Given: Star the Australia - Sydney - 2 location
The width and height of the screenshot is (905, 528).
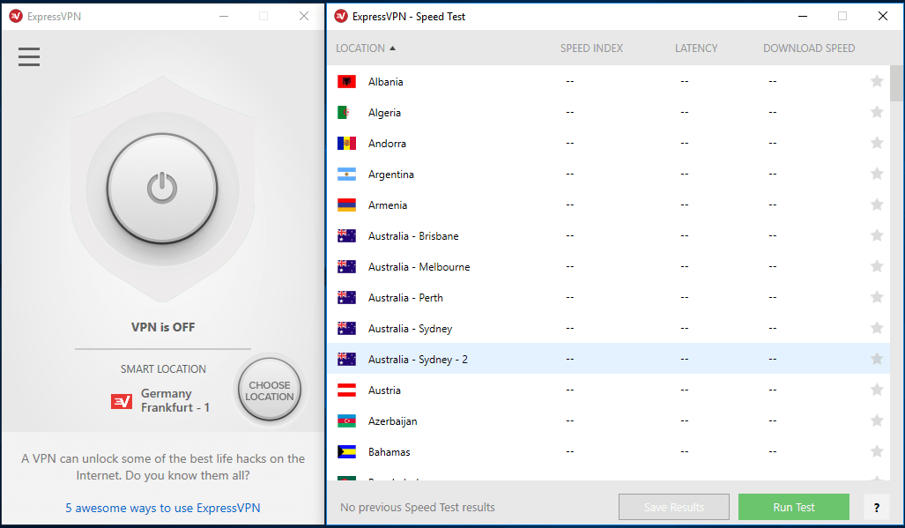Looking at the screenshot, I should click(x=877, y=359).
